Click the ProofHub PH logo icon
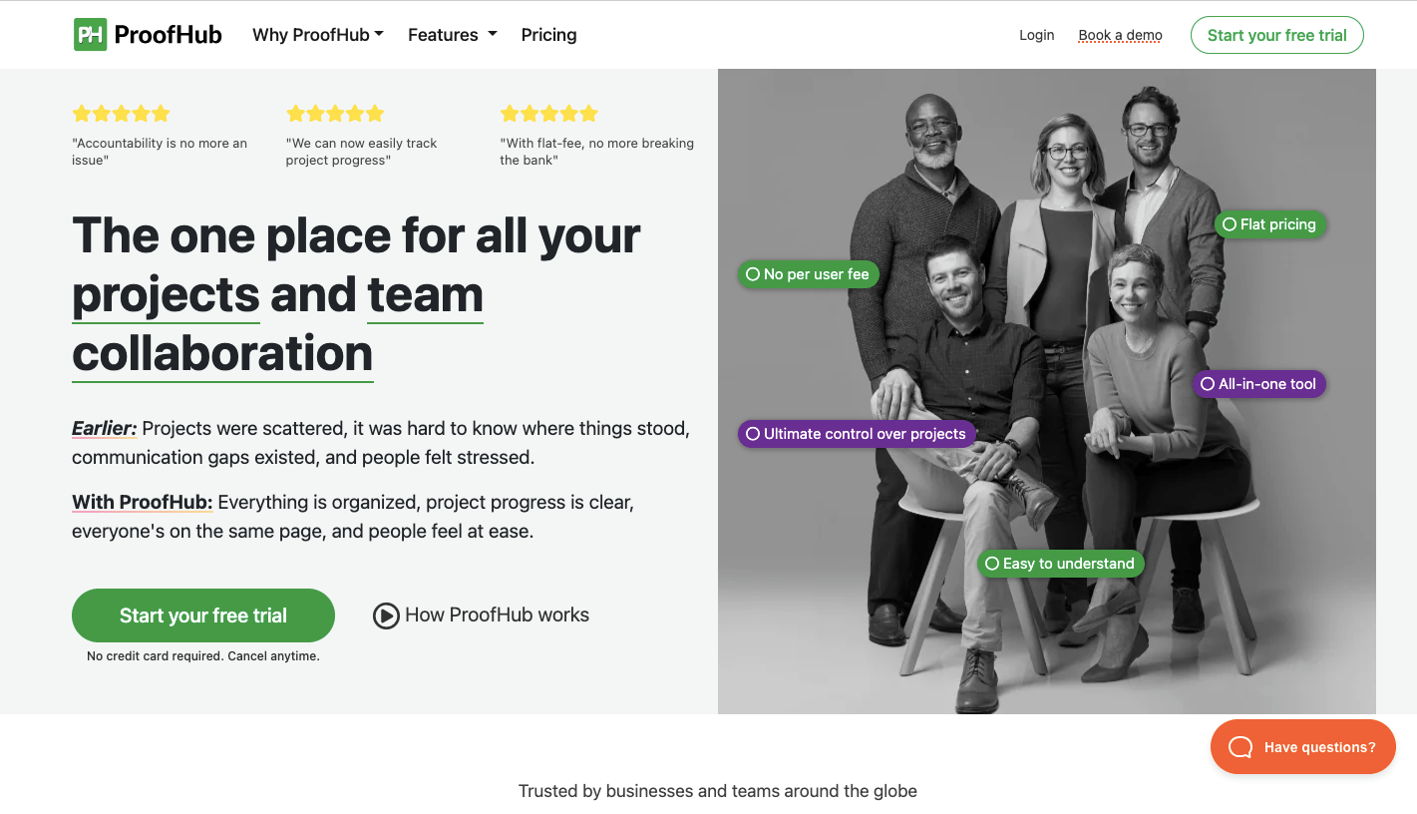The height and width of the screenshot is (814, 1417). 90,34
